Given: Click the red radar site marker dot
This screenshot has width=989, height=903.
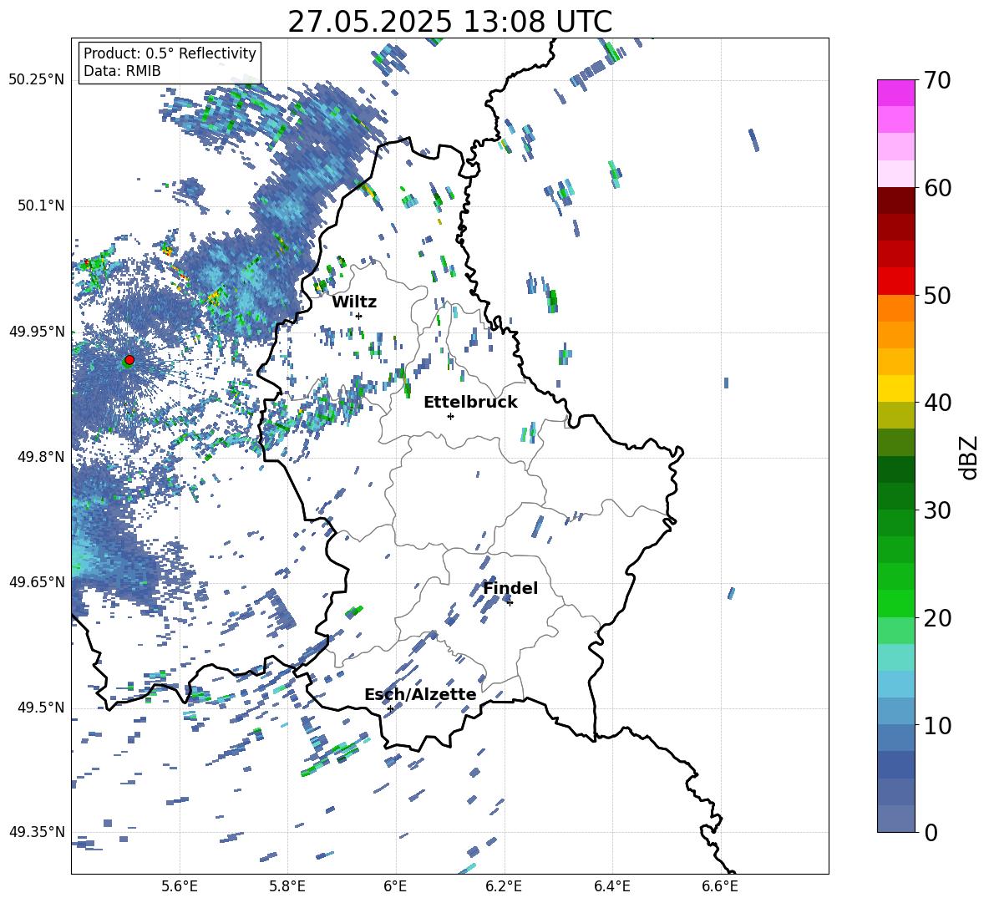Looking at the screenshot, I should click(129, 360).
